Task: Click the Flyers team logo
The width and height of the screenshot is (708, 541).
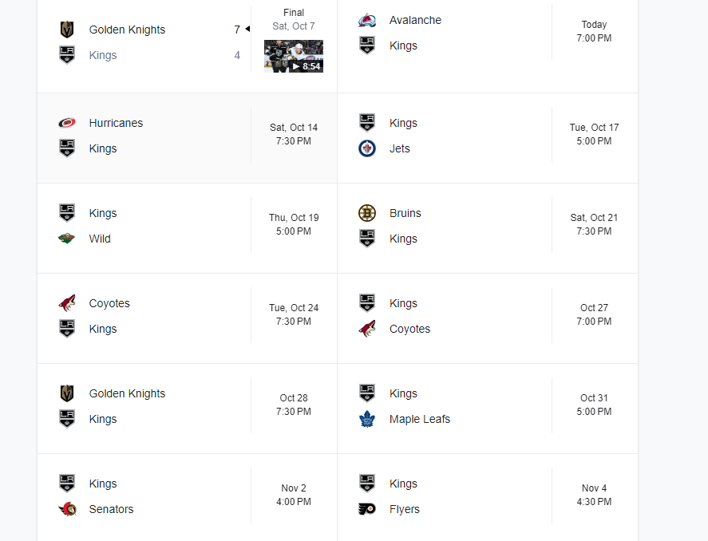Action: (367, 509)
